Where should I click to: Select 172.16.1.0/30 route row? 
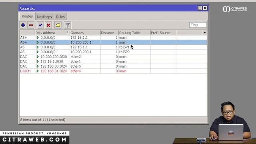point(113,61)
